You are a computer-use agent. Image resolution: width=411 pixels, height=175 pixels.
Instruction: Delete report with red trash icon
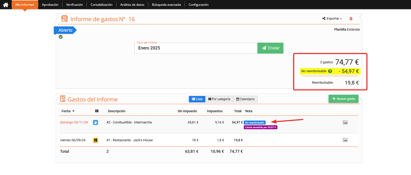pos(351,19)
